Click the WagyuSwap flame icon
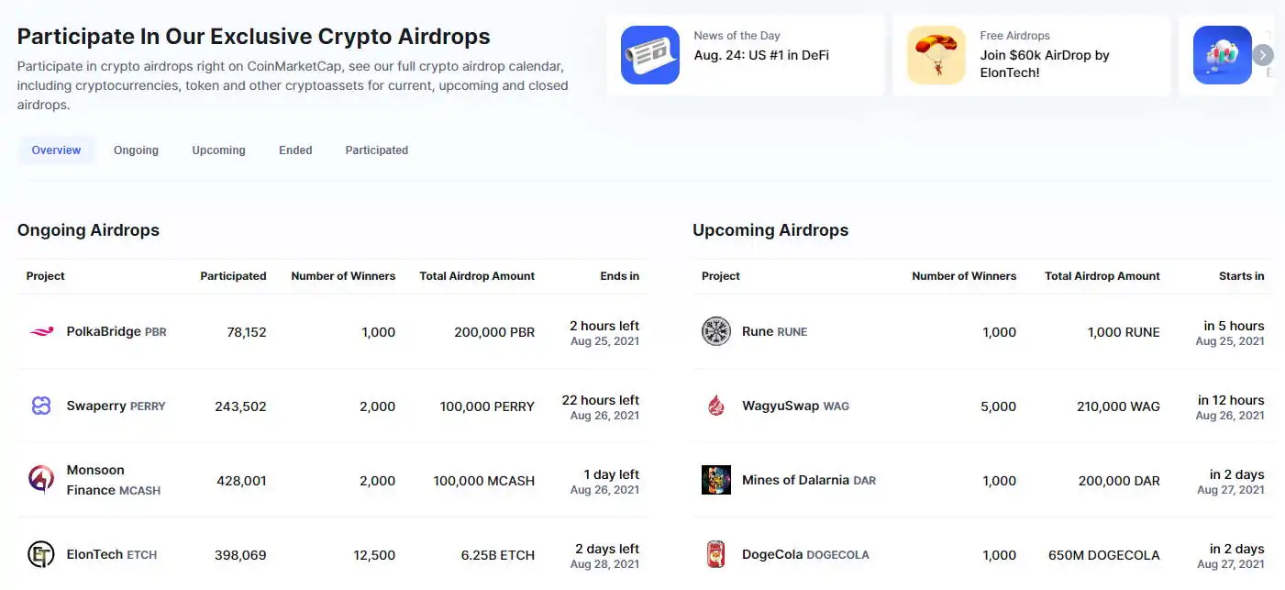The width and height of the screenshot is (1285, 590). tap(716, 406)
